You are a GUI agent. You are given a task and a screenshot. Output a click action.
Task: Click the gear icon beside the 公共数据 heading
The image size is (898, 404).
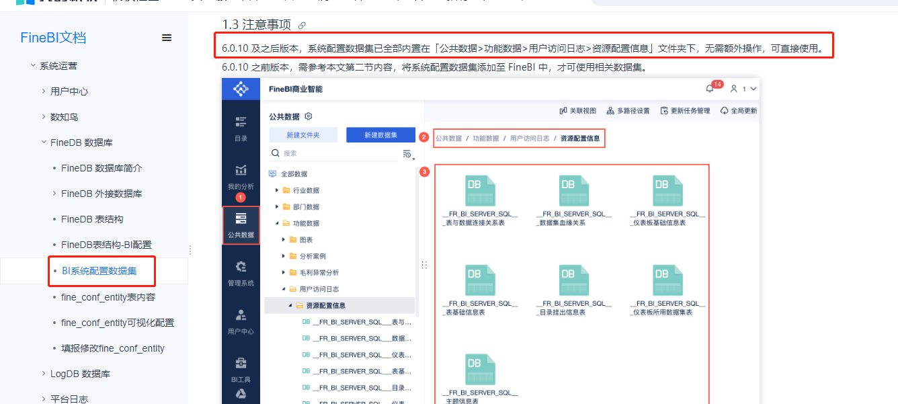click(x=309, y=116)
